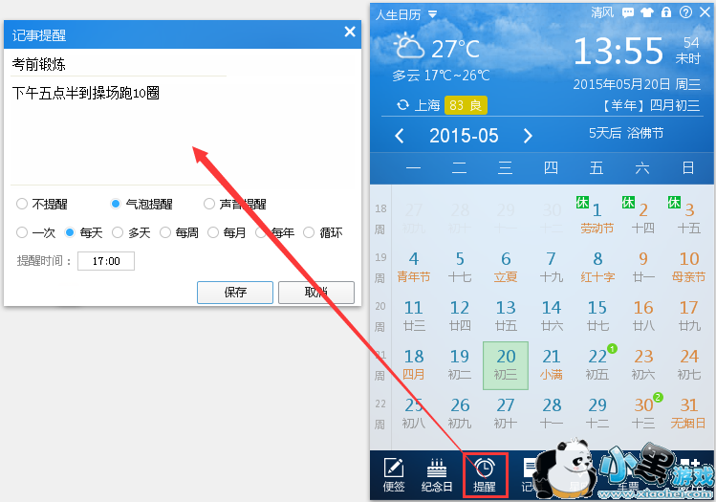Open the 便签 sticky note tool
This screenshot has height=502, width=716.
394,474
